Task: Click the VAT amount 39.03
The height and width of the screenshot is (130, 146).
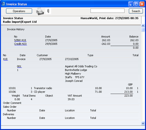Action: (x=71, y=99)
